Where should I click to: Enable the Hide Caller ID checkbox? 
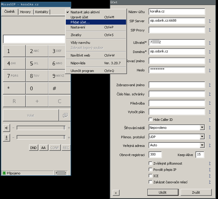pos(150,120)
